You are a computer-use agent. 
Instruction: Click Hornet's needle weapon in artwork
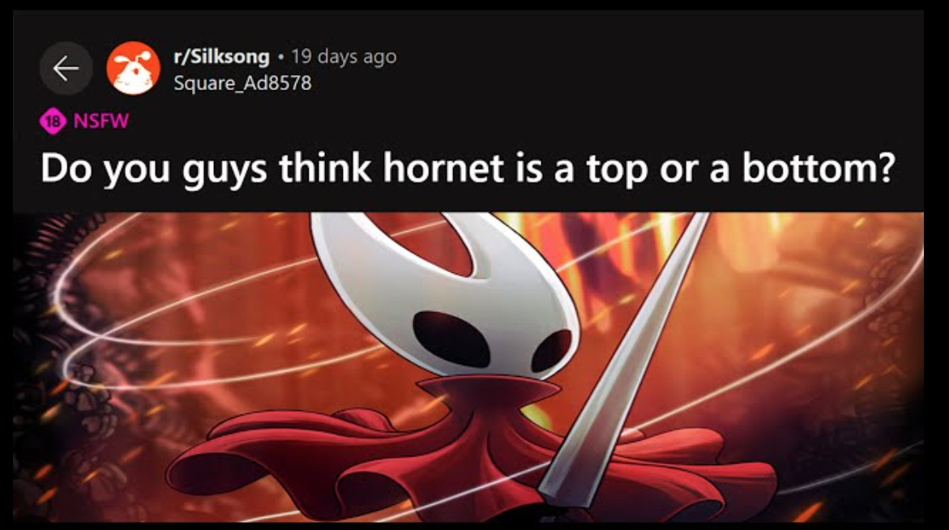[x=623, y=363]
